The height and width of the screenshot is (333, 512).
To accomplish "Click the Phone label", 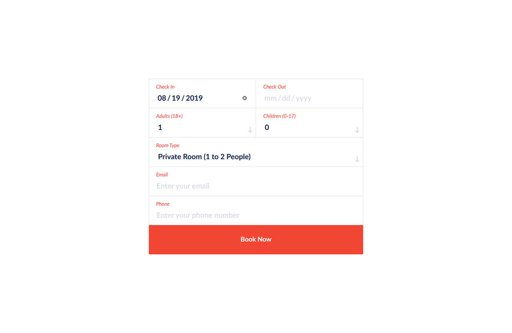I will (163, 204).
